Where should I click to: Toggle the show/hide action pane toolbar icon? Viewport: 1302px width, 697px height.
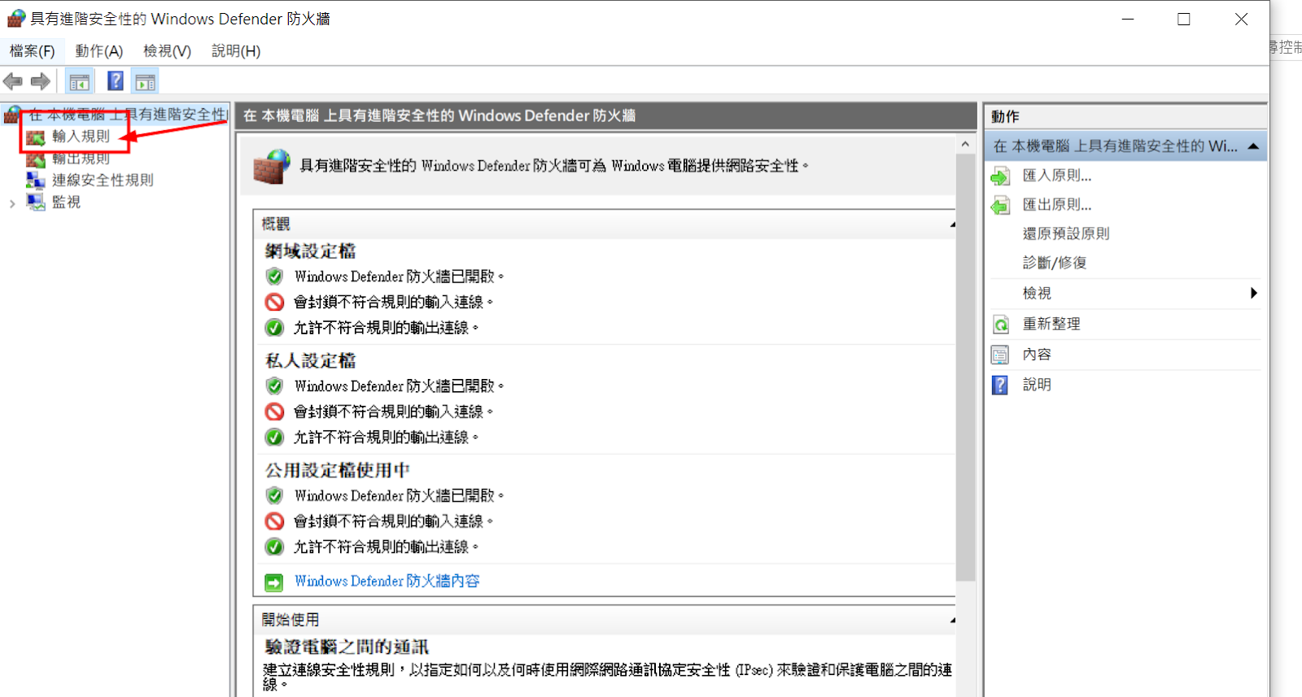(146, 81)
